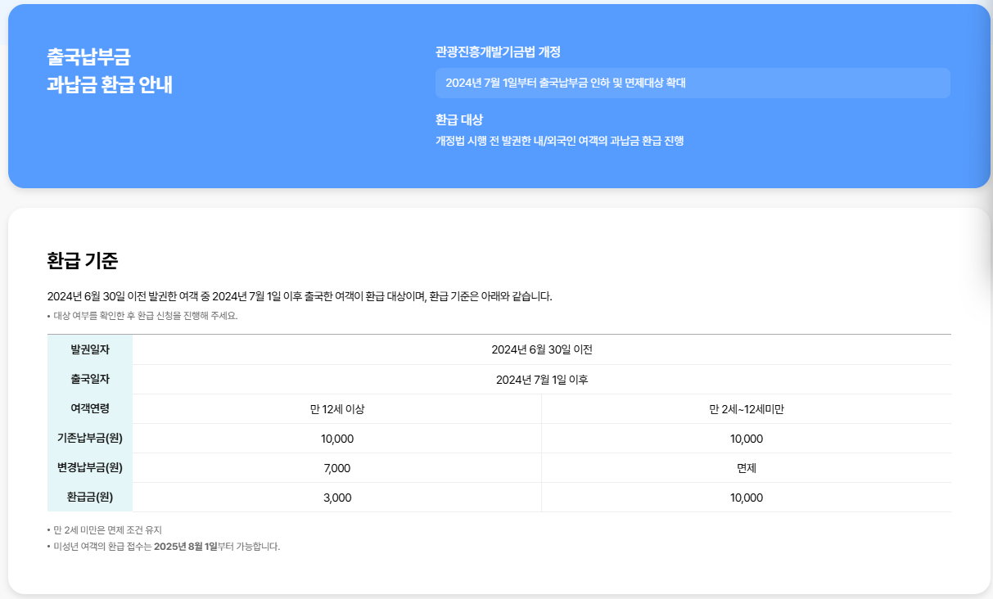Select the 3,000 refund amount cell
This screenshot has width=993, height=599.
pos(338,497)
